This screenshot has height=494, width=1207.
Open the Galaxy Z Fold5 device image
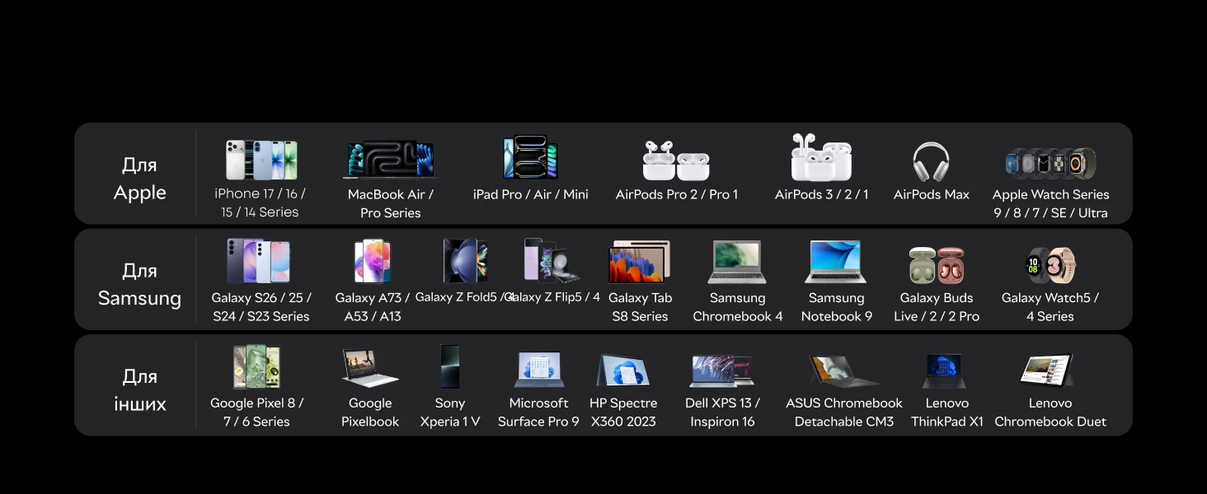(x=465, y=261)
